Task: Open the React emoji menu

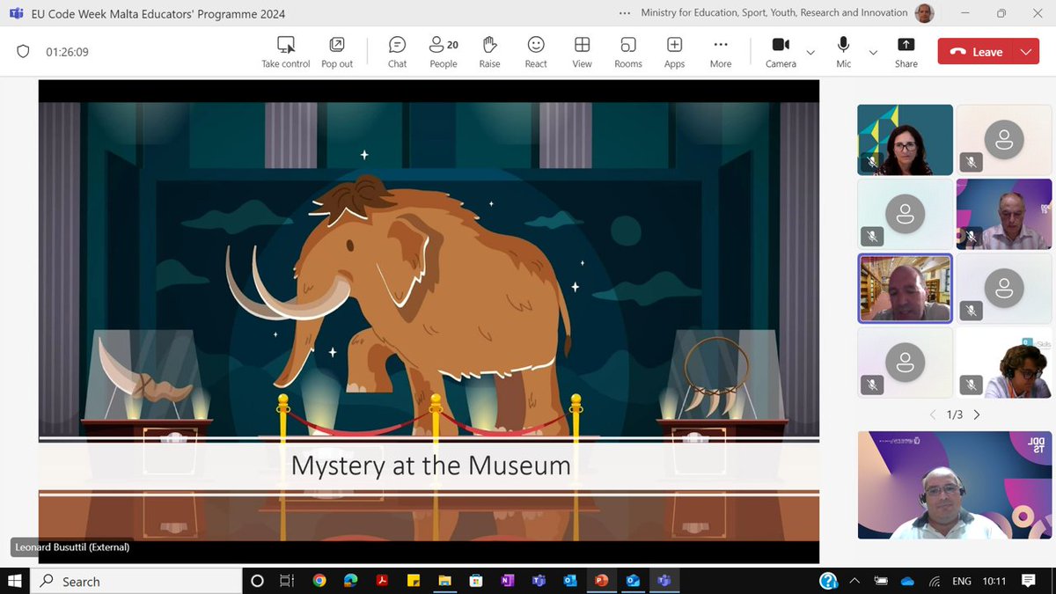Action: (x=535, y=51)
